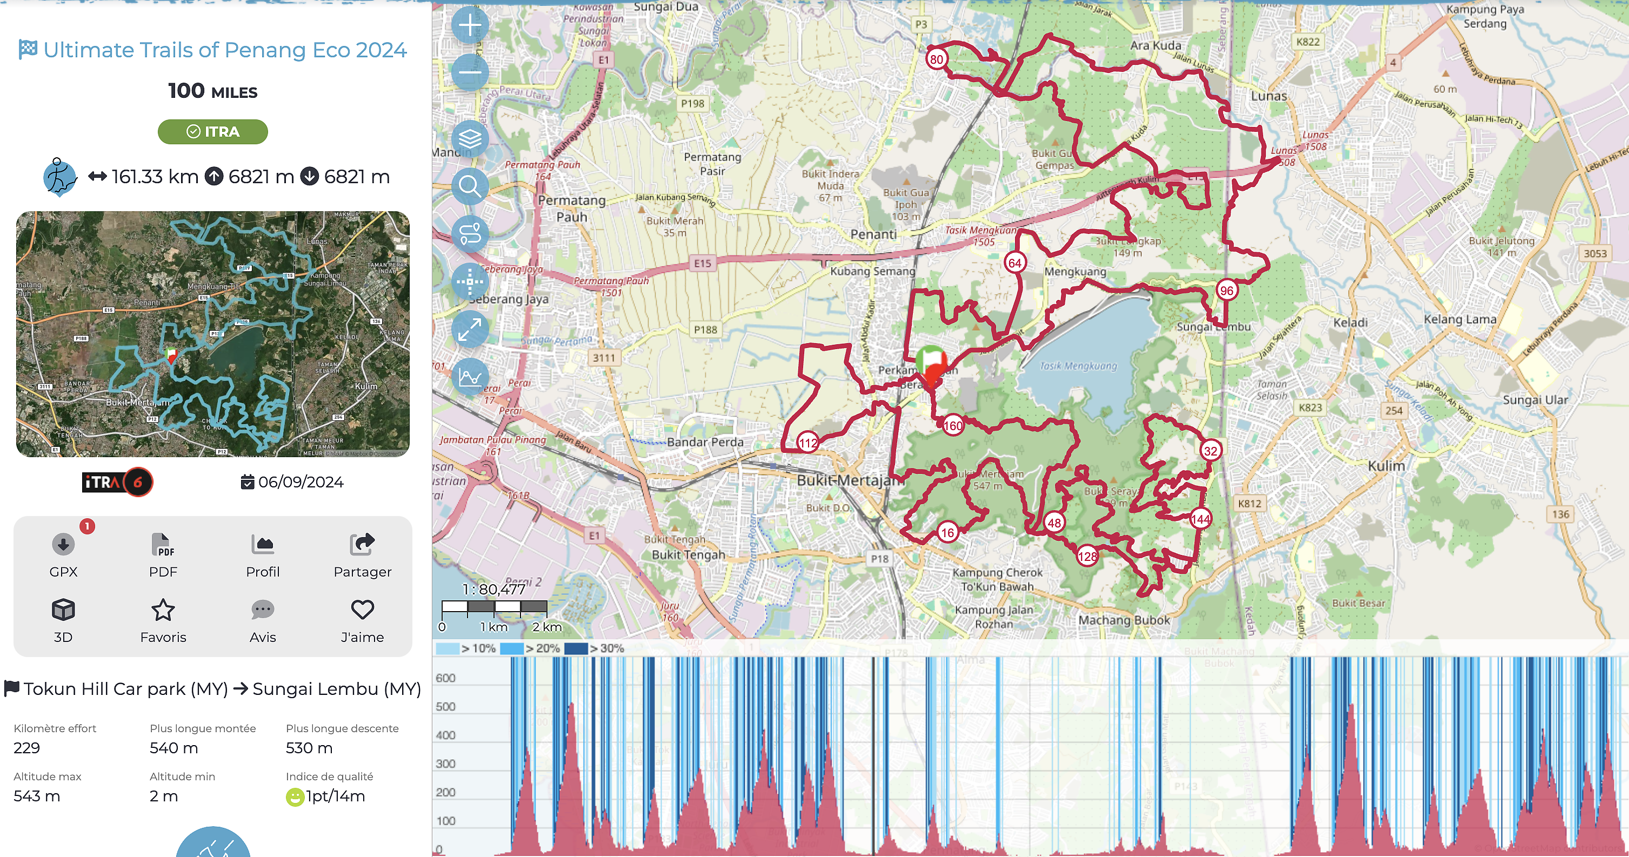Download the GPX file
The image size is (1629, 857).
[63, 555]
